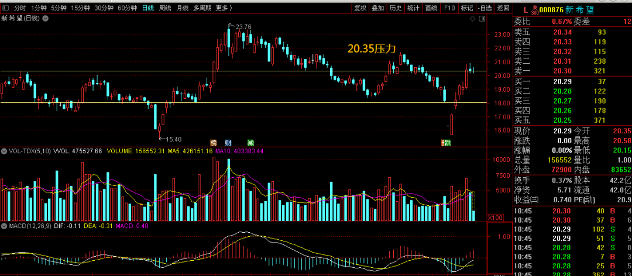Click the 15.40 low price label
The width and height of the screenshot is (632, 276).
click(173, 139)
